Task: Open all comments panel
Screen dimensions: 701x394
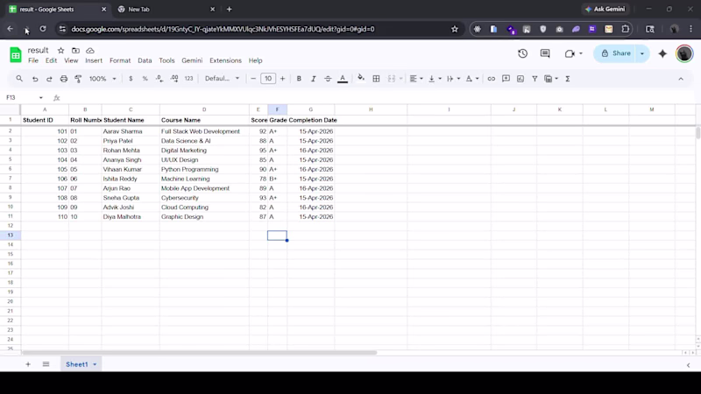Action: (545, 53)
